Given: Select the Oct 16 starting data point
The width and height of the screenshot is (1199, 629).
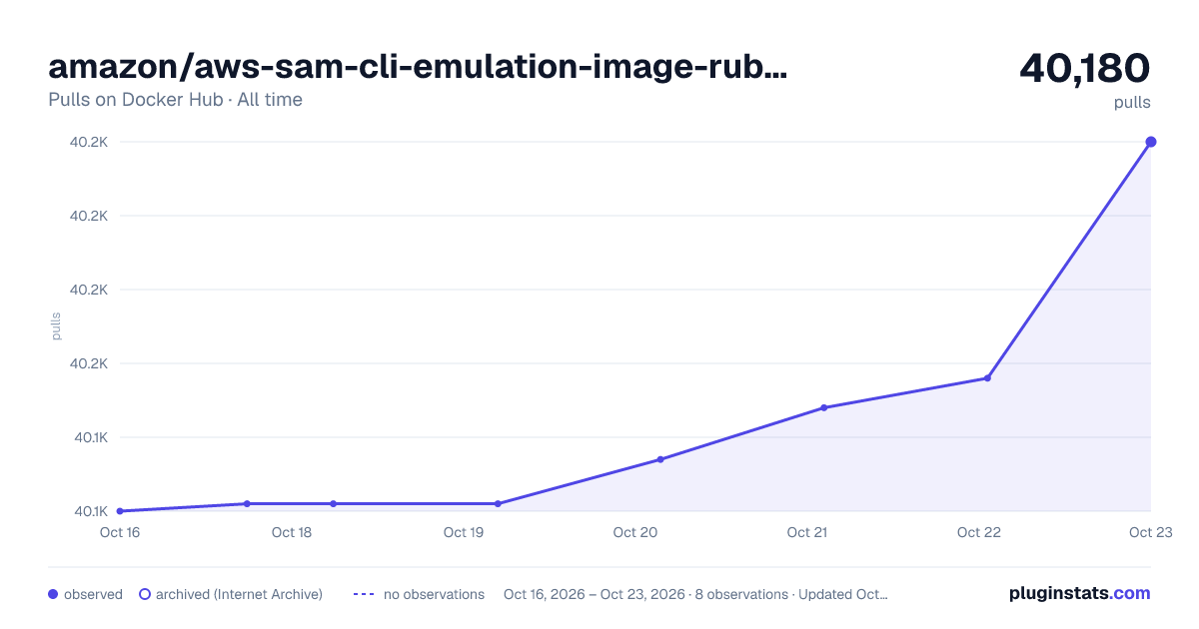Looking at the screenshot, I should tap(120, 511).
